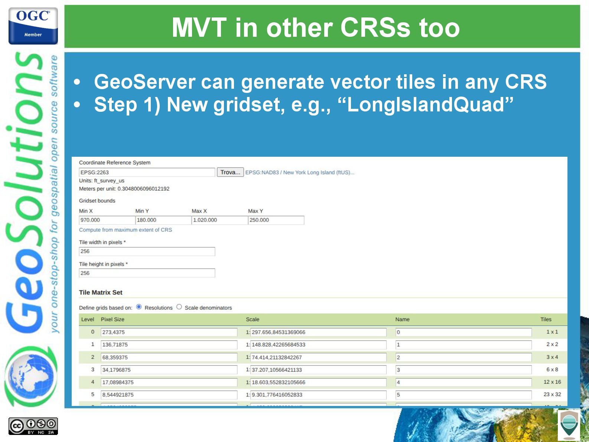Click the Scale column header
This screenshot has height=442, width=589.
(x=253, y=319)
